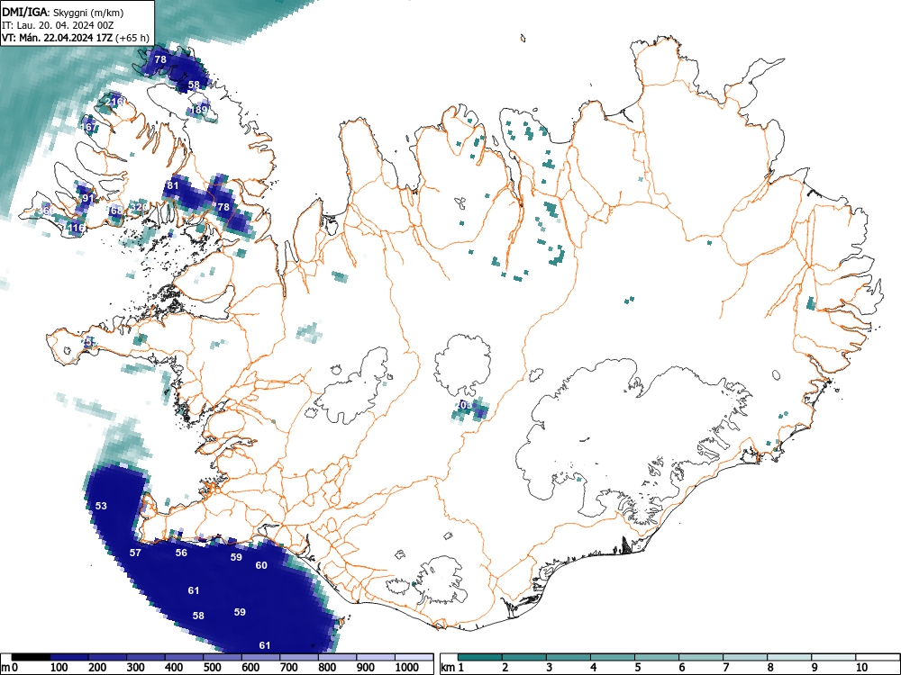
Task: Click the IT: Lau. 20. 04. 2024 00Z line
Action: (58, 25)
